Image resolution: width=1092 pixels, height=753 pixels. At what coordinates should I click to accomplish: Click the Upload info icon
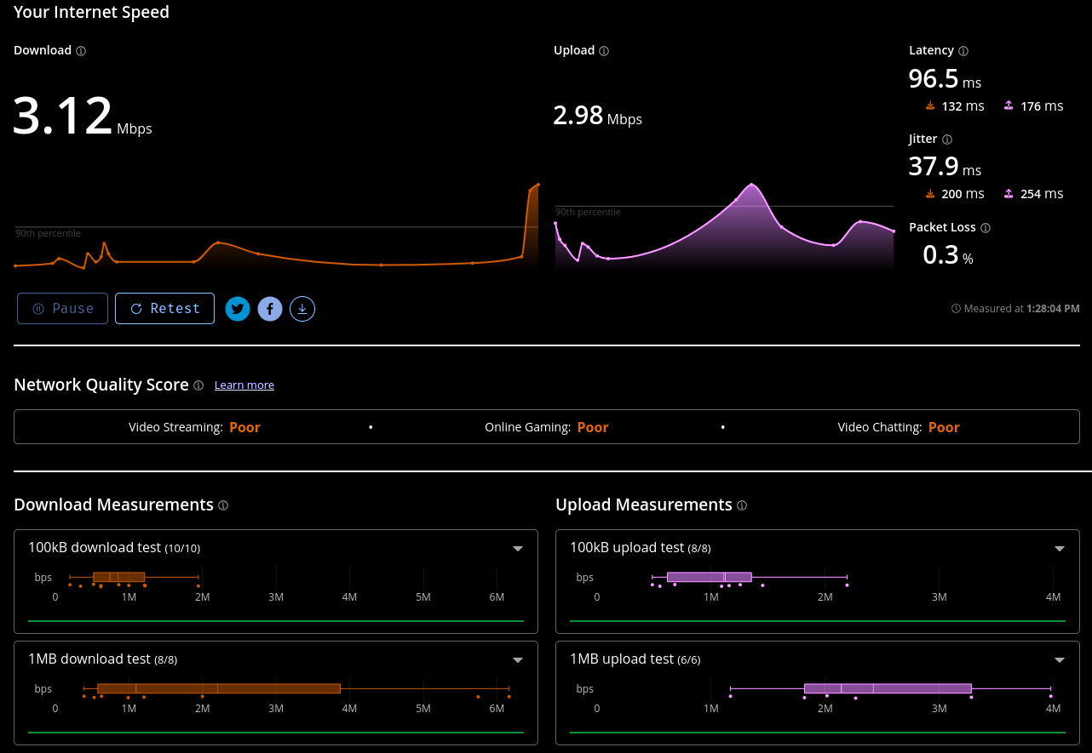pyautogui.click(x=604, y=51)
